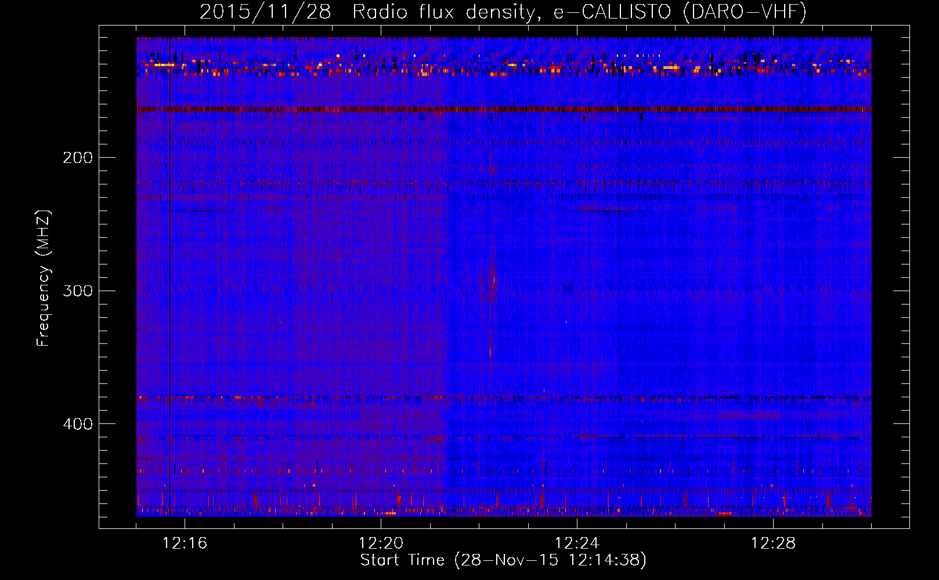Screen dimensions: 939x580
Task: Select the 200 frequency tick label
Action: pyautogui.click(x=77, y=158)
